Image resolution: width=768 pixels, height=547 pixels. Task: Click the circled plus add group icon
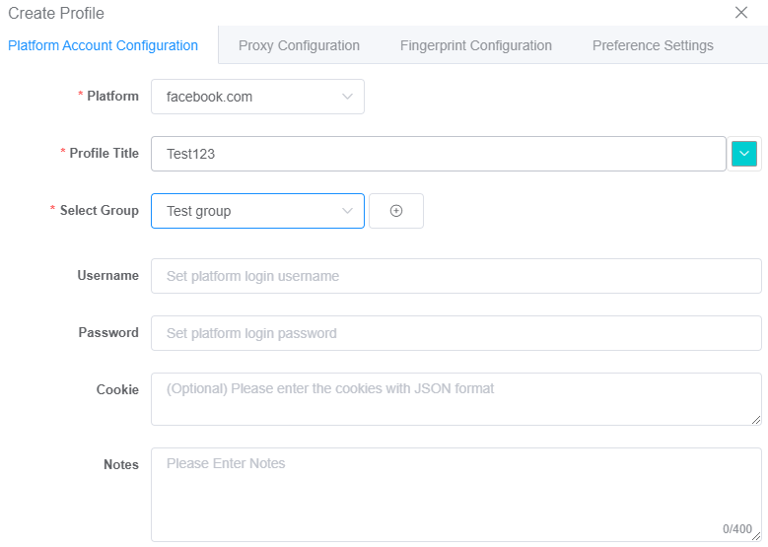395,211
